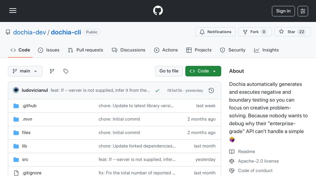Open the Actions tab
Screen dimensions: 316x177
point(166,50)
